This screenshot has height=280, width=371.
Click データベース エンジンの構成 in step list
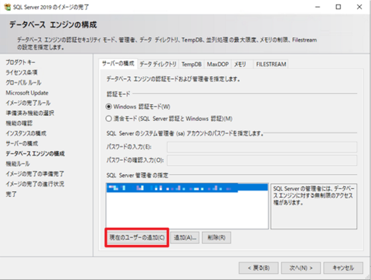click(x=35, y=154)
